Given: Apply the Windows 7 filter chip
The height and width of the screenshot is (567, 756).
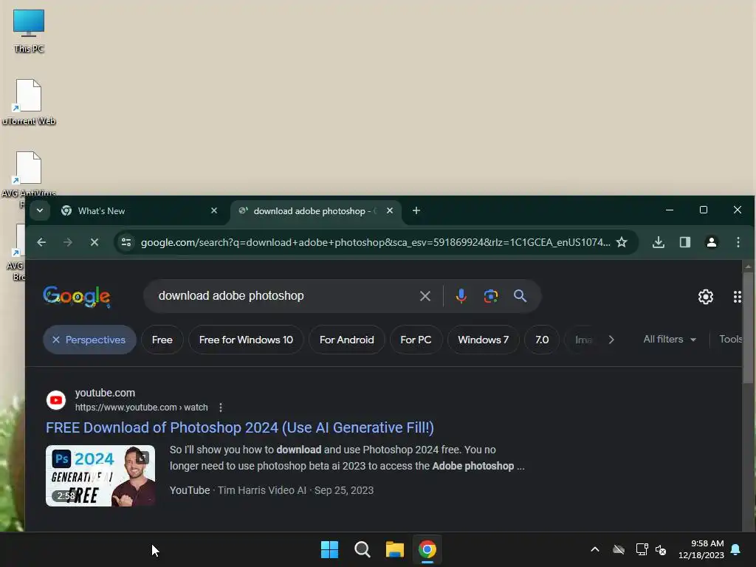Looking at the screenshot, I should 483,340.
